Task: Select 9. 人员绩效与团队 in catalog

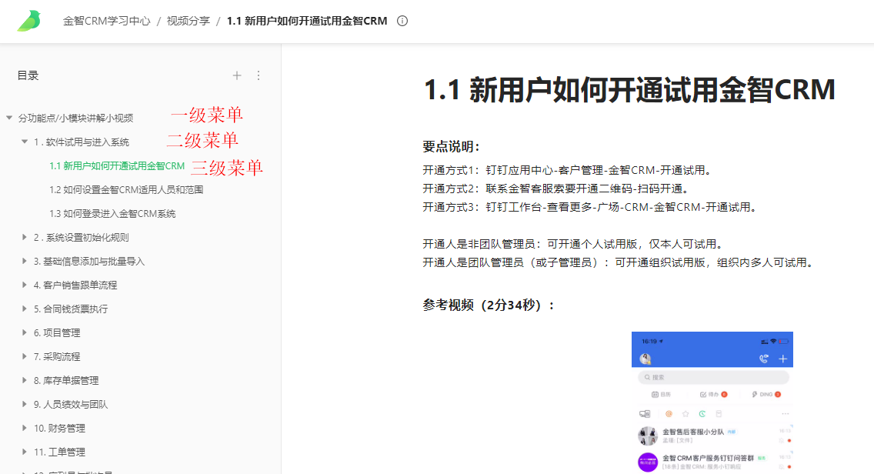Action: tap(71, 404)
